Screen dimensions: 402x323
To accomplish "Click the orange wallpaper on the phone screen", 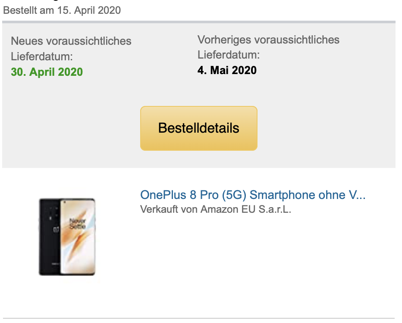I will click(x=78, y=246).
